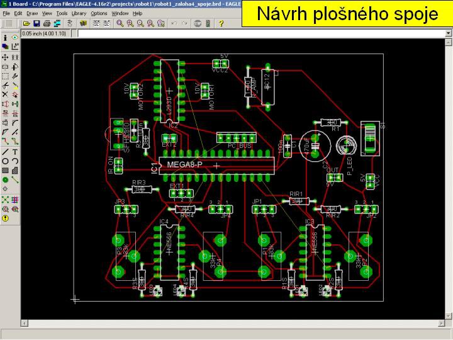Screen dimensions: 453x340
Task: Toggle the Show (eye) tool
Action: pyautogui.click(x=15, y=38)
